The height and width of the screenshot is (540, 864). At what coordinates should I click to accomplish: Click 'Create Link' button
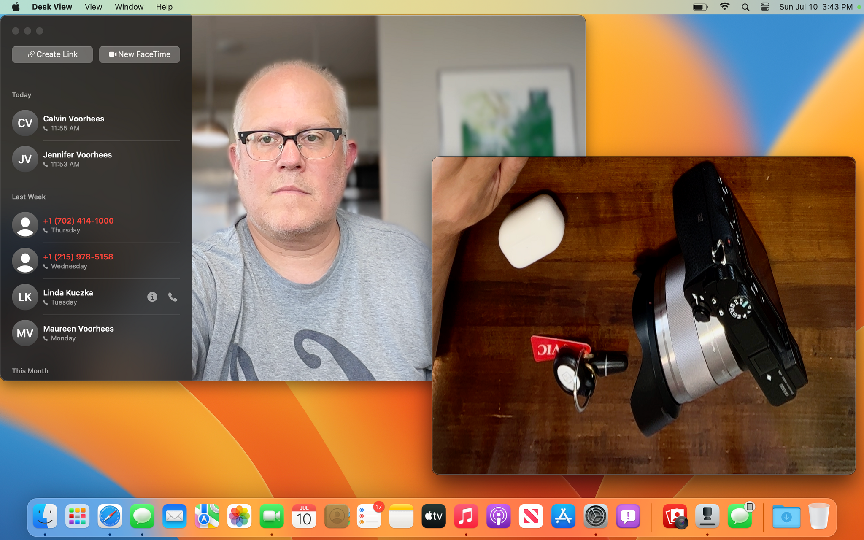click(52, 54)
